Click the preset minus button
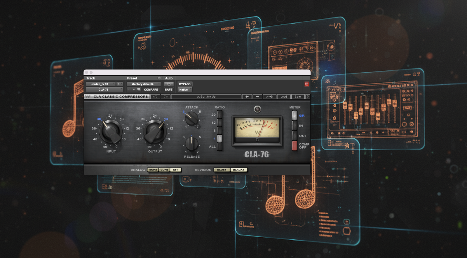This screenshot has height=258, width=467. pyautogui.click(x=129, y=90)
